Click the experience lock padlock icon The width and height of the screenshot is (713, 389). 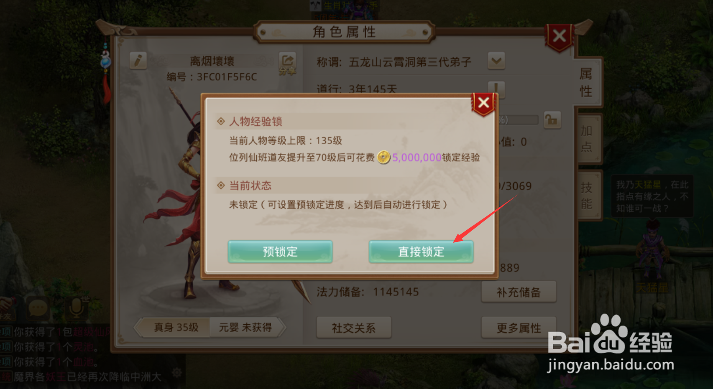[x=552, y=120]
